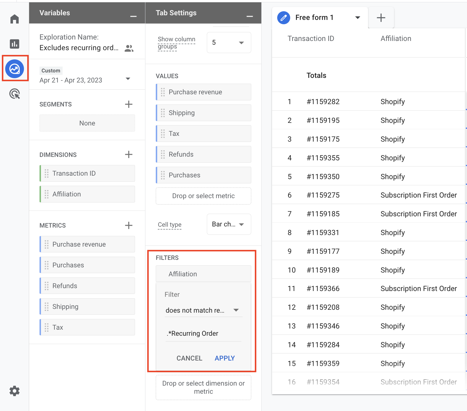Grab the Transaction ID dimension drag handle

tap(46, 173)
